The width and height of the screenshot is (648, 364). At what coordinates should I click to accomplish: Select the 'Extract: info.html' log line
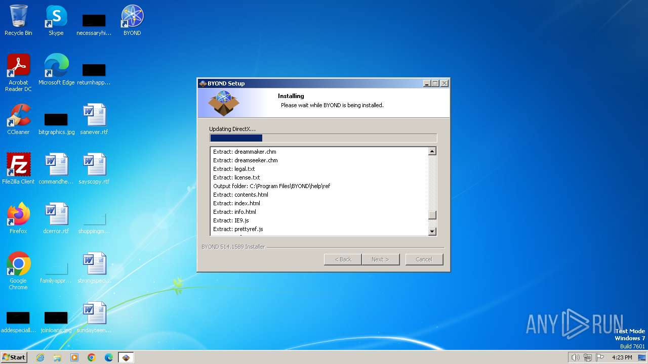(234, 212)
